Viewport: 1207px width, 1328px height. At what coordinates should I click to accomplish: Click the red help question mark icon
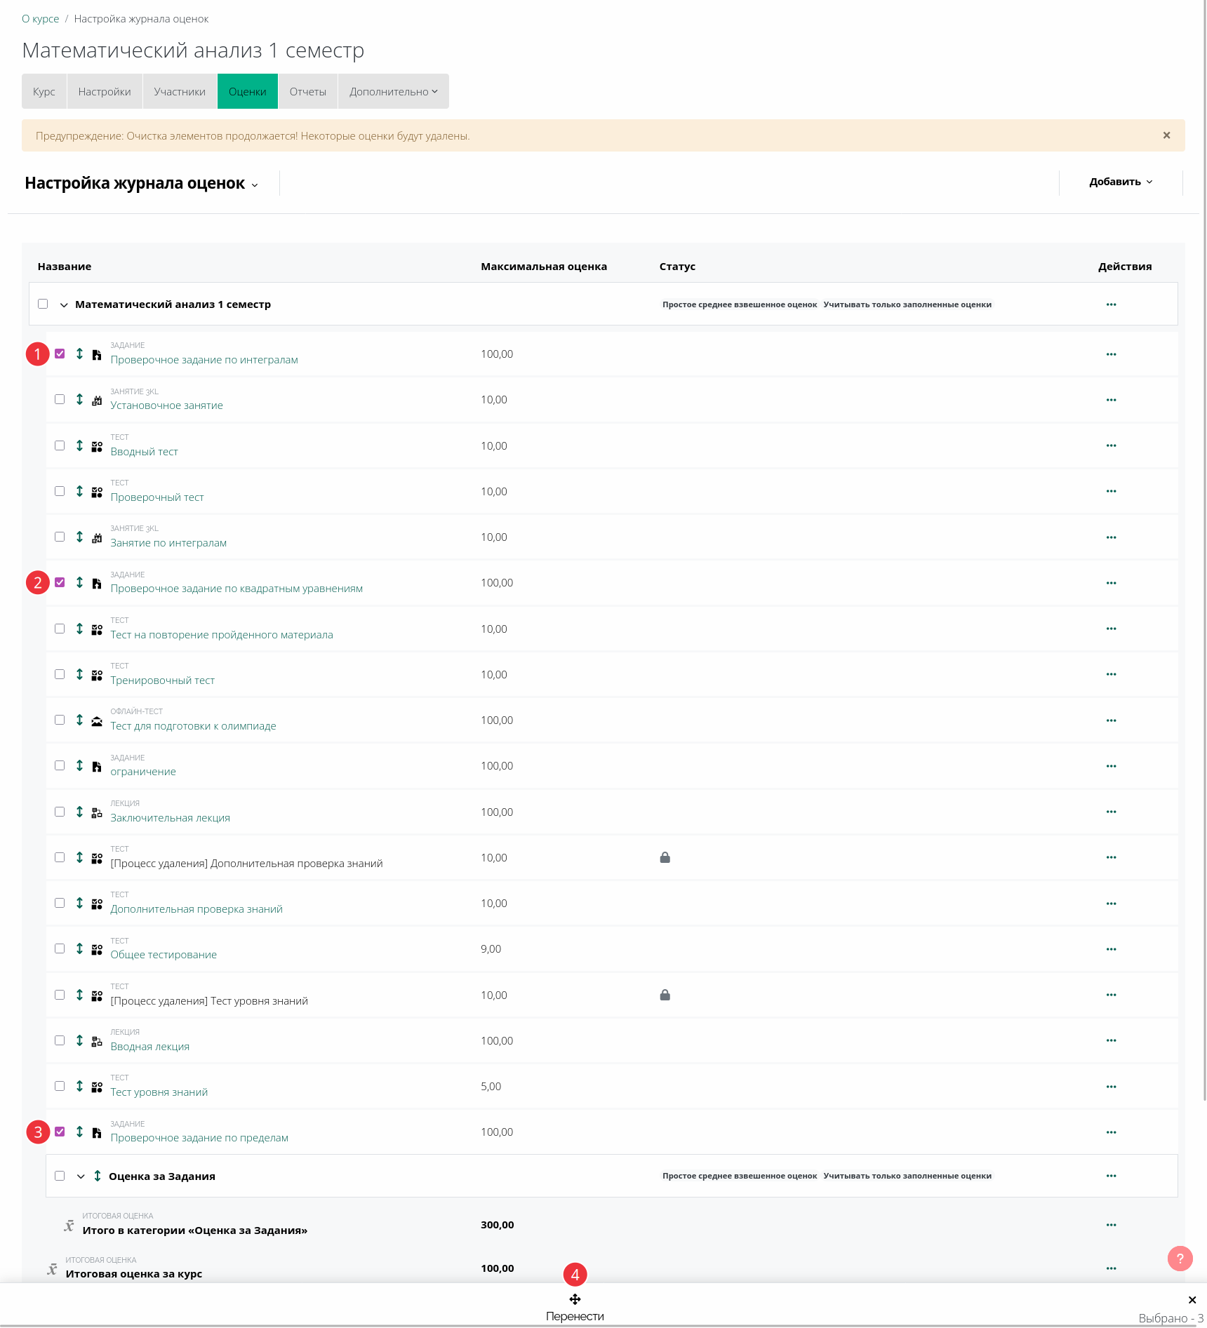(1180, 1259)
